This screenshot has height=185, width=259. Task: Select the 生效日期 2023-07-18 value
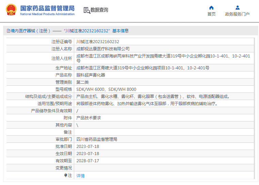[x=88, y=154]
